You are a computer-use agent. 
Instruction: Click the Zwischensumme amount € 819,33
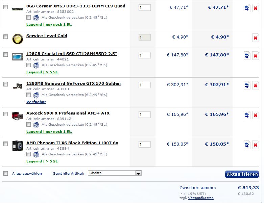[x=248, y=188]
